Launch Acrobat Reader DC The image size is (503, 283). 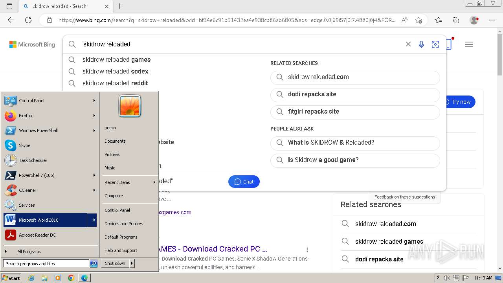click(50, 235)
